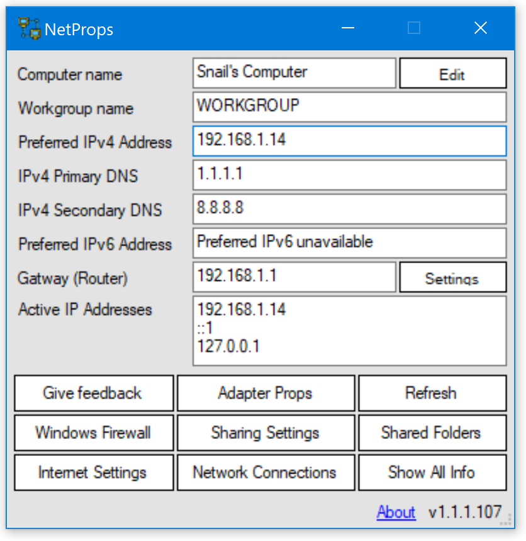Click Show All Info
Viewport: 526px width, 541px height.
pyautogui.click(x=432, y=472)
